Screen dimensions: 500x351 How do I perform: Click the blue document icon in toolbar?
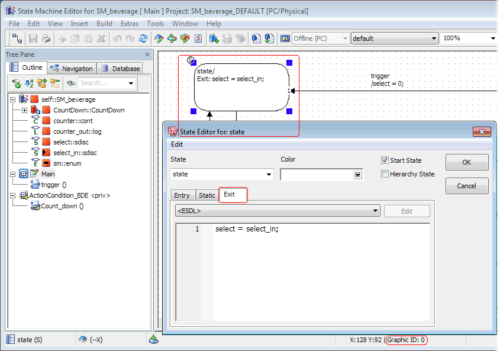pos(256,38)
